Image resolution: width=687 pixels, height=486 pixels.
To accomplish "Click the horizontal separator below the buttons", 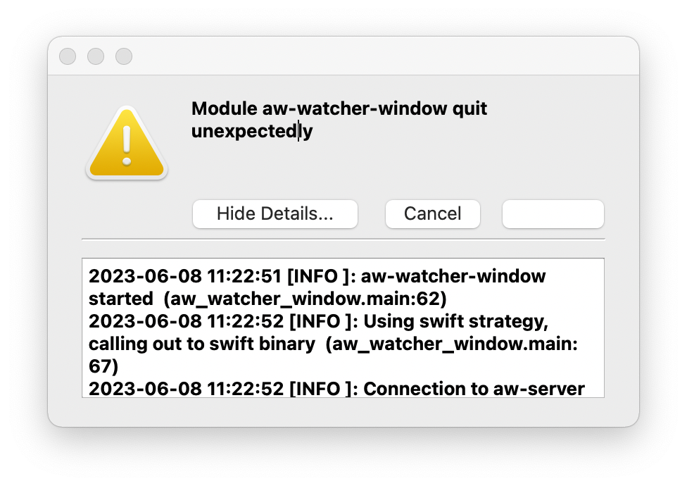I will tap(343, 239).
